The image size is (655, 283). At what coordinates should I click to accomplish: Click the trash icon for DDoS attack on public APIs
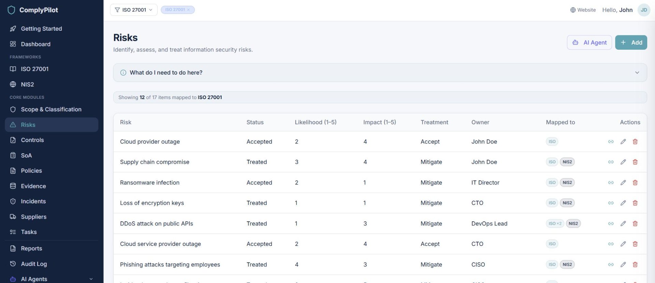point(635,224)
